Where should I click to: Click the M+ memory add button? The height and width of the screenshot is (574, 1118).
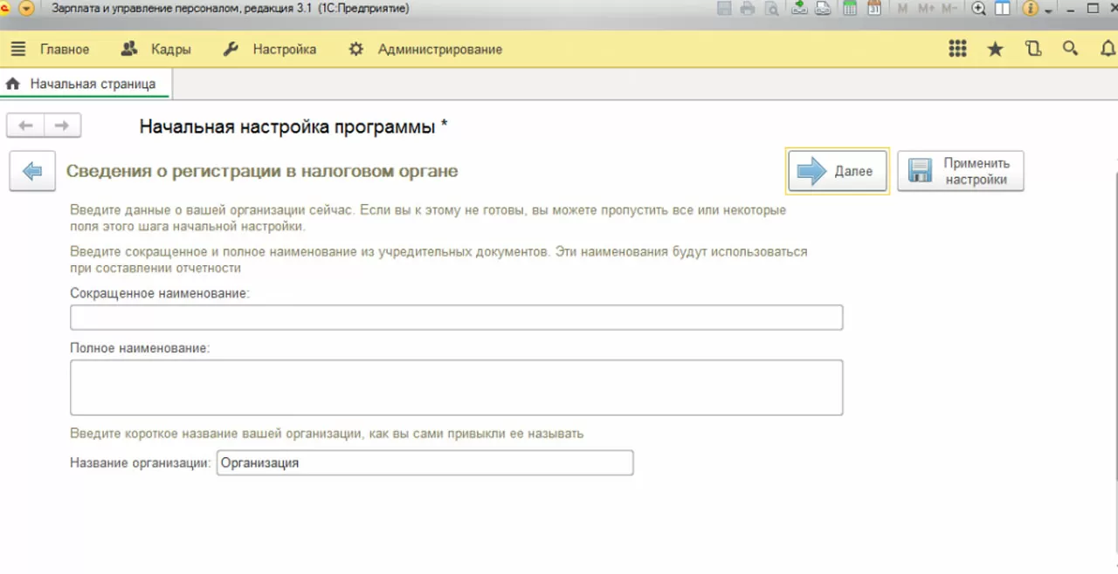pos(926,9)
